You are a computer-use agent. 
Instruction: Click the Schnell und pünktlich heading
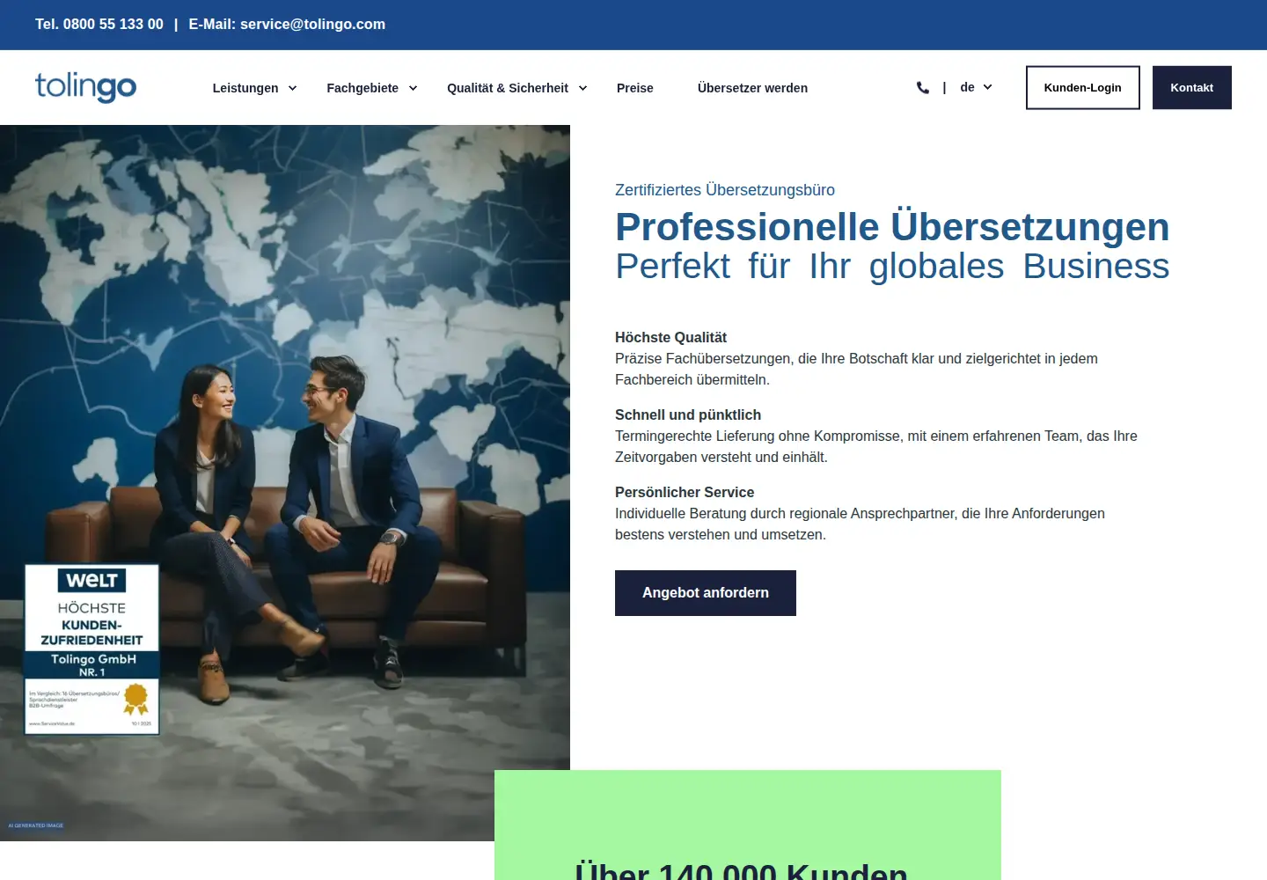click(x=688, y=415)
